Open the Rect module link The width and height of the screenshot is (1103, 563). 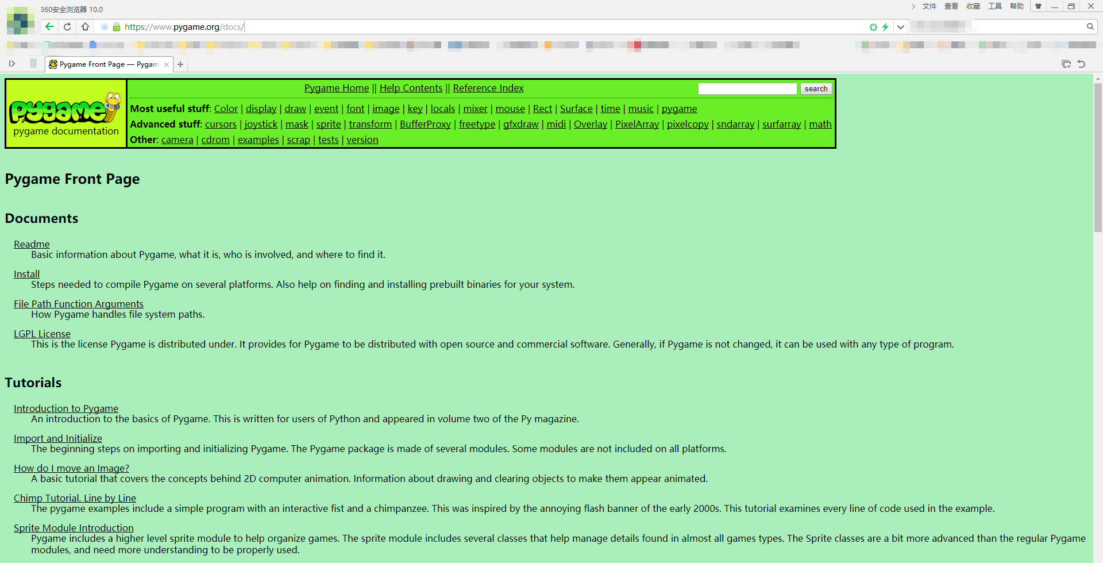coord(542,109)
